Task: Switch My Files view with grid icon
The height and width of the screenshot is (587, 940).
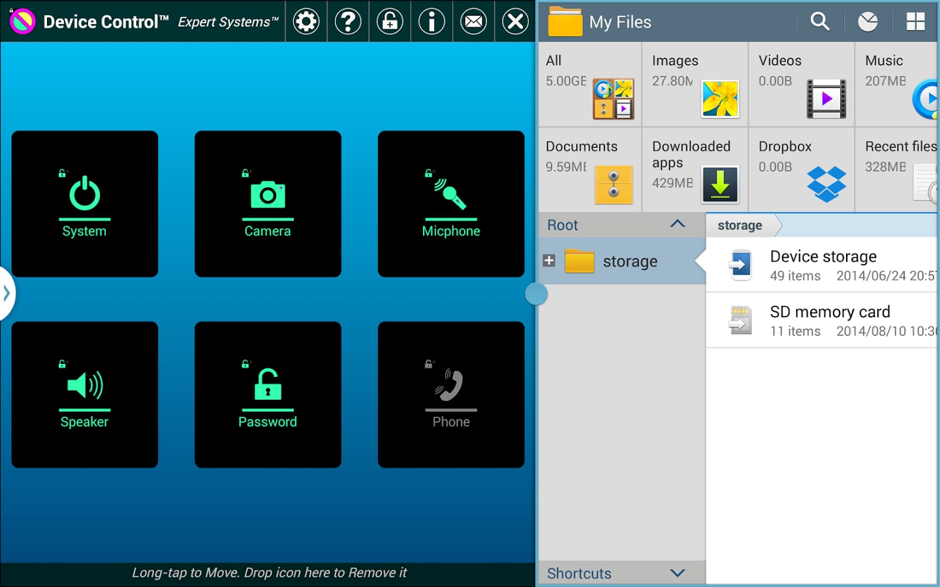Action: (915, 22)
